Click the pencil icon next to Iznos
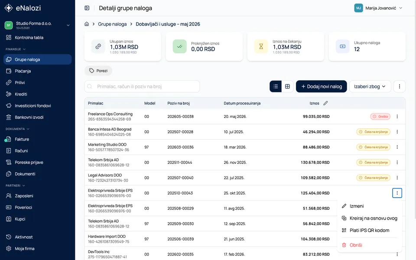Screen dimensions: 416x260 pyautogui.click(x=325, y=103)
